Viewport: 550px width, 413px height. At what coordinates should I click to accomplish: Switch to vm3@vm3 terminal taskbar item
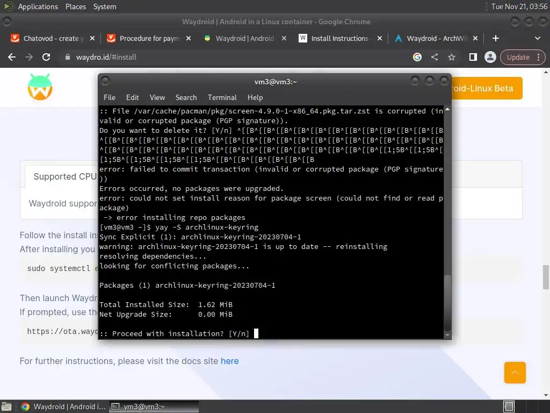pos(154,407)
